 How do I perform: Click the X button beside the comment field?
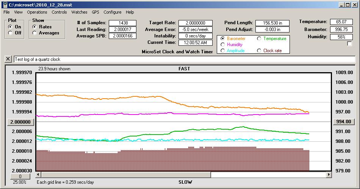[8, 59]
